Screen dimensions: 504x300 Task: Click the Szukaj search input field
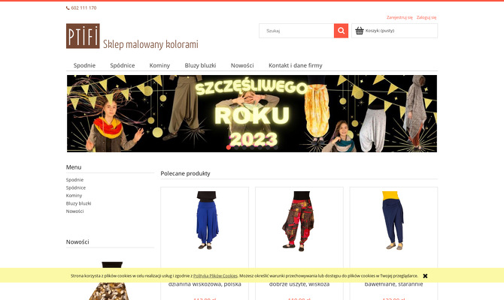click(296, 31)
